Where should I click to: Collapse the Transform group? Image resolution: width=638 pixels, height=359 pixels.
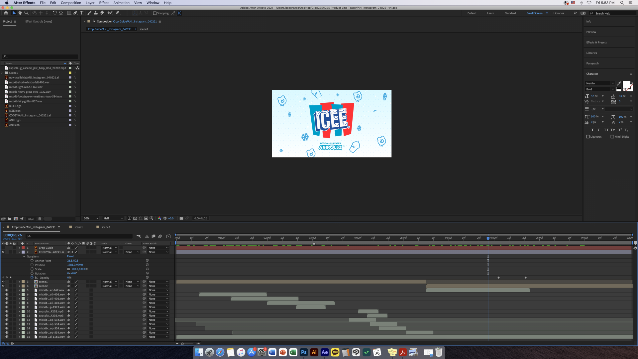[24, 256]
